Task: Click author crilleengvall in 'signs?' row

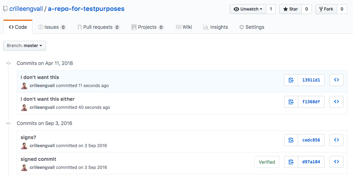Action: (x=42, y=146)
